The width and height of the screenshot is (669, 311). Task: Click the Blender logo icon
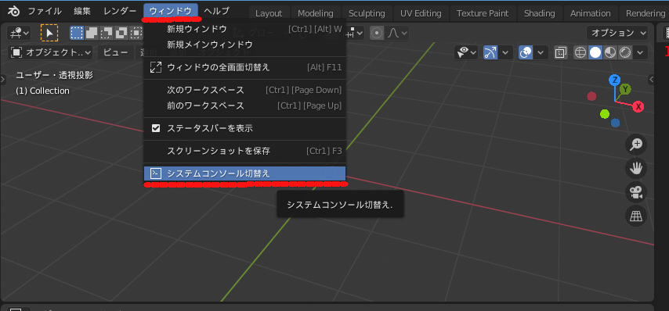point(13,11)
